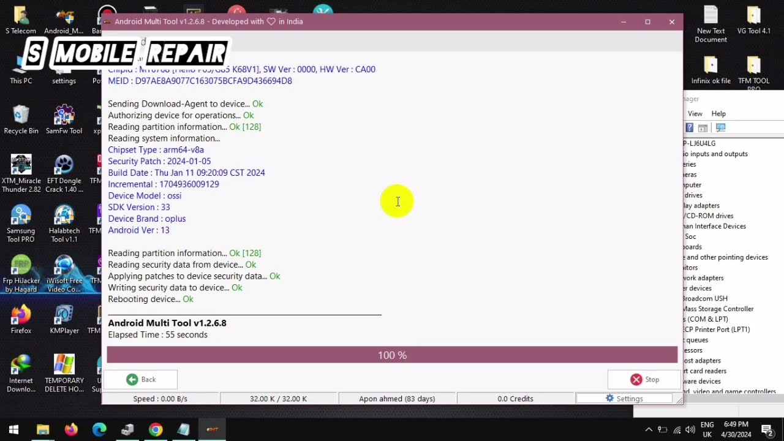Show hidden system tray icons
This screenshot has height=441, width=784.
click(x=649, y=430)
